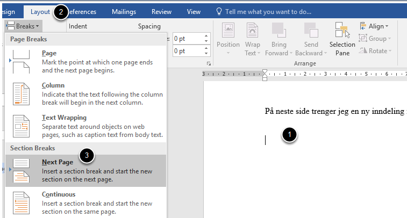
Task: Click the Section Breaks section header
Action: click(x=85, y=148)
